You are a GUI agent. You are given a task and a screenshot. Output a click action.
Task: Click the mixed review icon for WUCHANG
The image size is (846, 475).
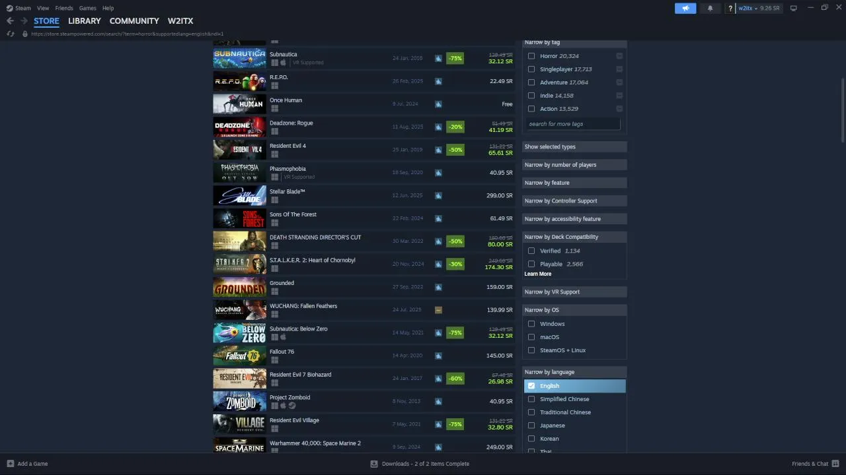click(x=438, y=310)
